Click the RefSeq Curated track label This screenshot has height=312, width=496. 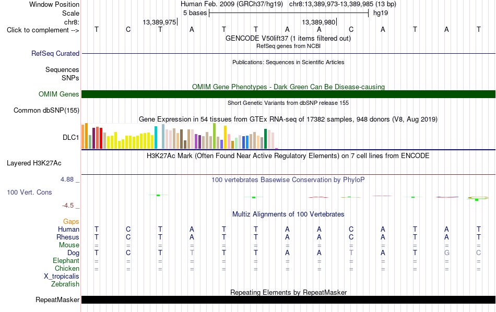(55, 53)
